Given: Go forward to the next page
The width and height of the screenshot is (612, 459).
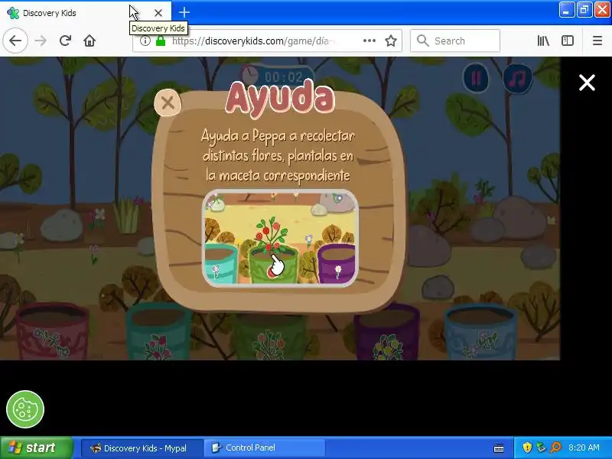Looking at the screenshot, I should [41, 41].
